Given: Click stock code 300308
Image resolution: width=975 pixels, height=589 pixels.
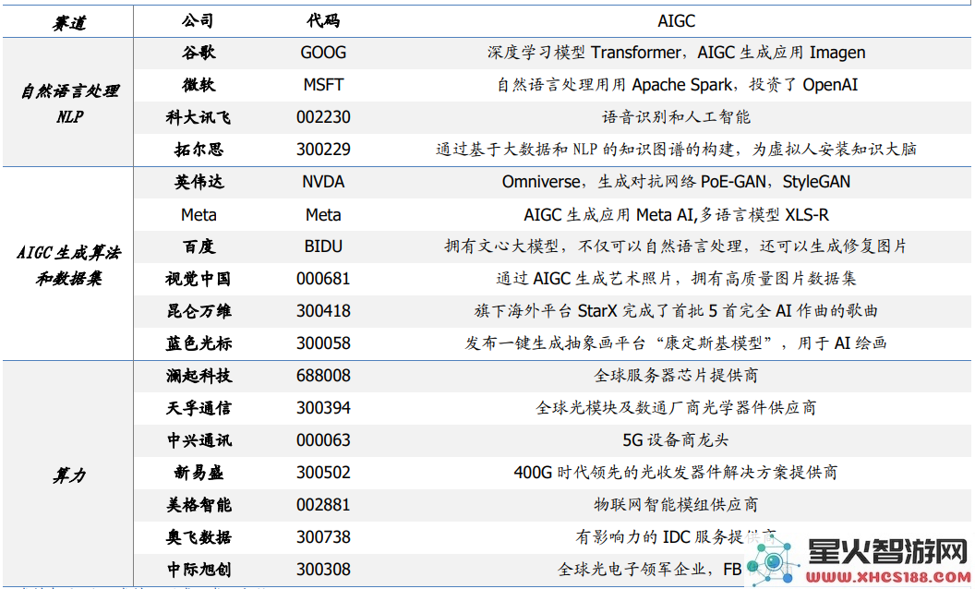Looking at the screenshot, I should coord(323,571).
